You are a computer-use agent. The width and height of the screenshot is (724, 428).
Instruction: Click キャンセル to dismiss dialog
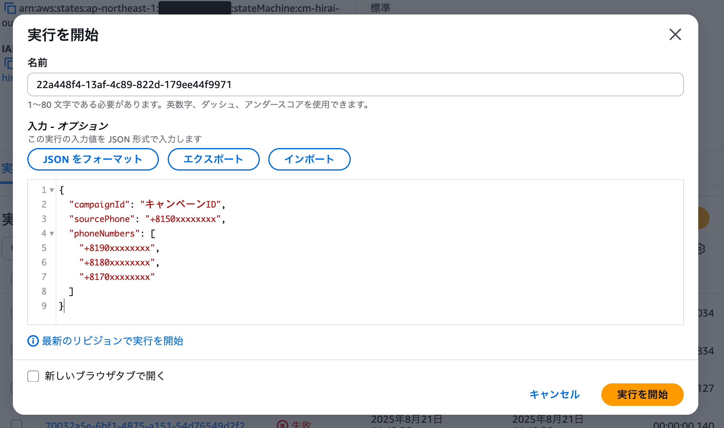click(554, 395)
